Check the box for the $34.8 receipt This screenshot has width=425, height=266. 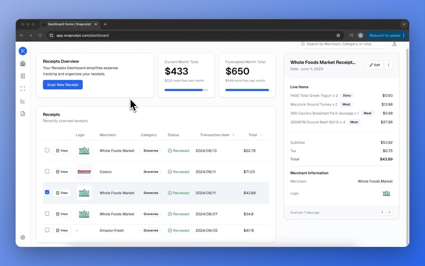[47, 214]
